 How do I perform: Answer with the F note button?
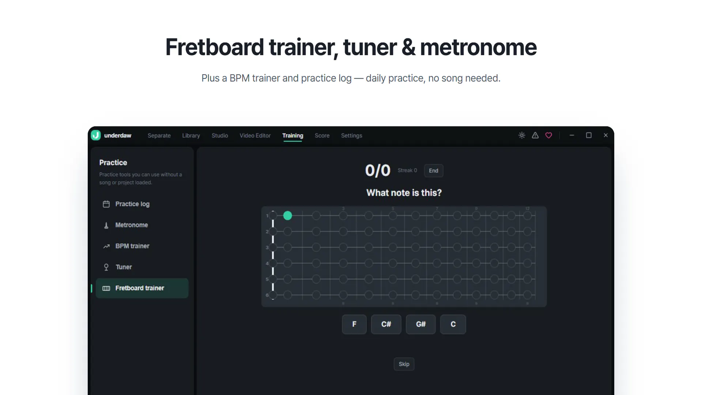click(354, 324)
